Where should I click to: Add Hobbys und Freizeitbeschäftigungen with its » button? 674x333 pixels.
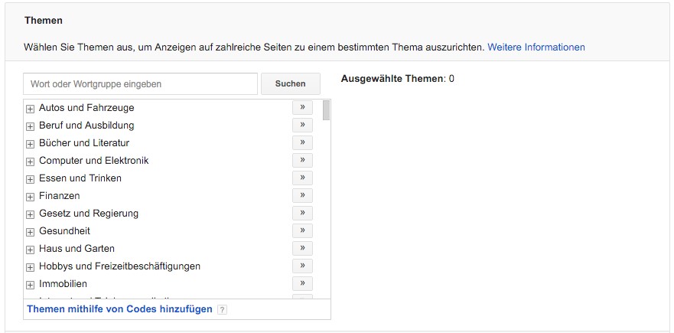(302, 266)
